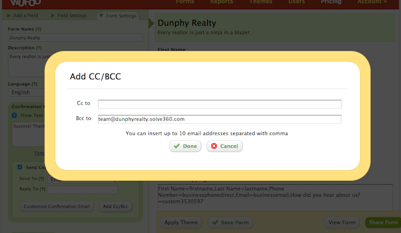
Task: Switch to the Field Settings tab
Action: (69, 15)
